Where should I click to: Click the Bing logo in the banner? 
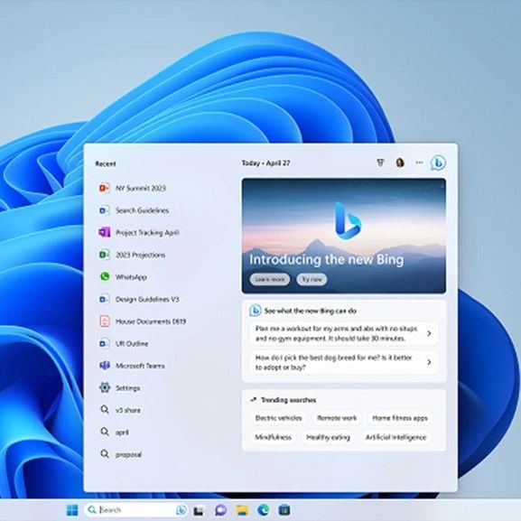click(x=348, y=220)
